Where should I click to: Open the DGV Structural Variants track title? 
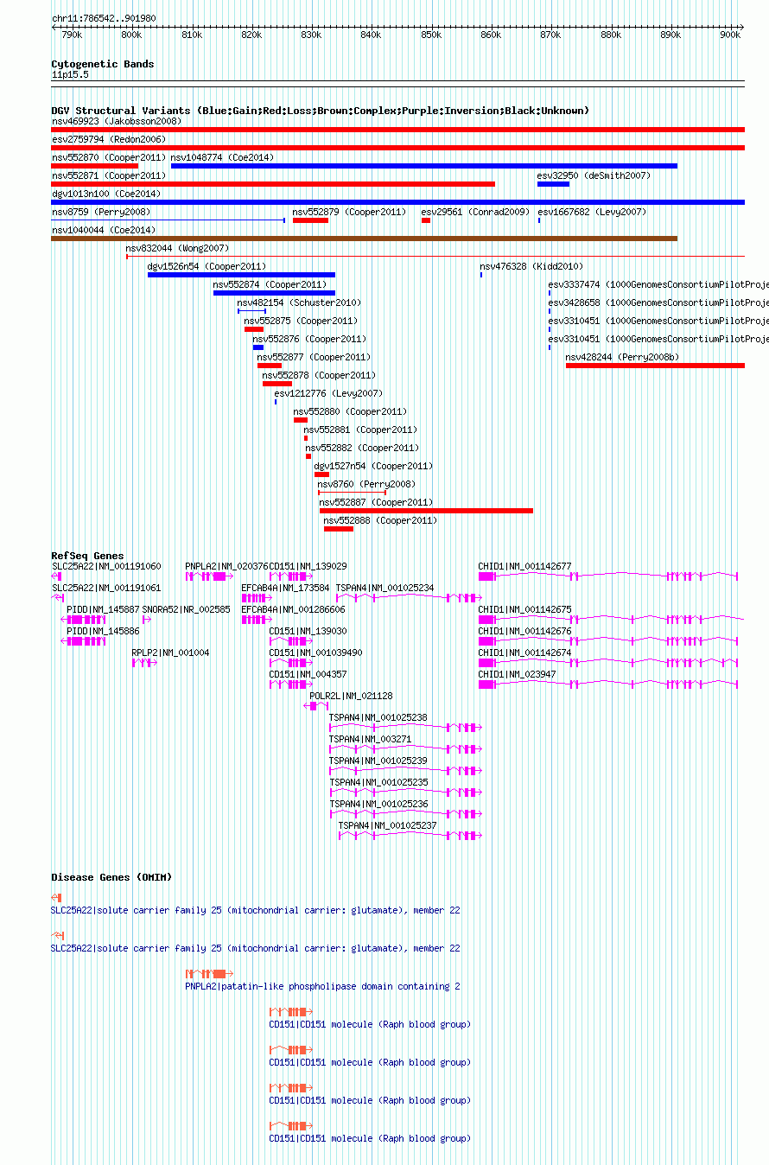pyautogui.click(x=320, y=111)
